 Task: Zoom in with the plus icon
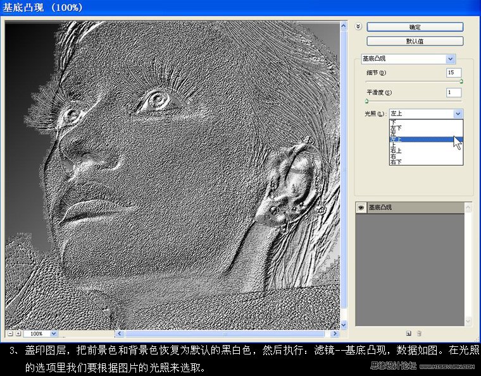pyautogui.click(x=18, y=334)
